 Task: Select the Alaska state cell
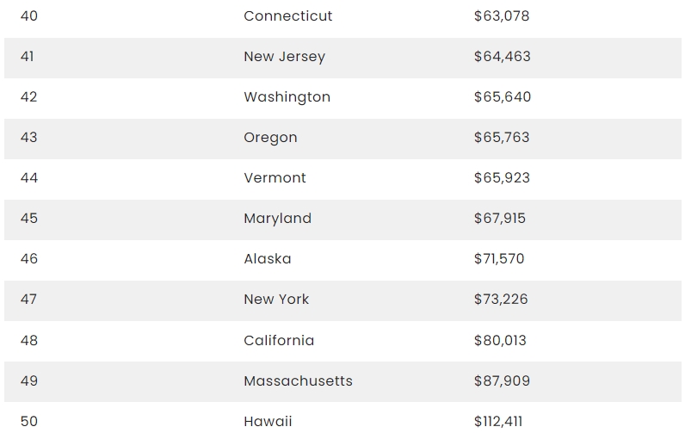coord(268,258)
